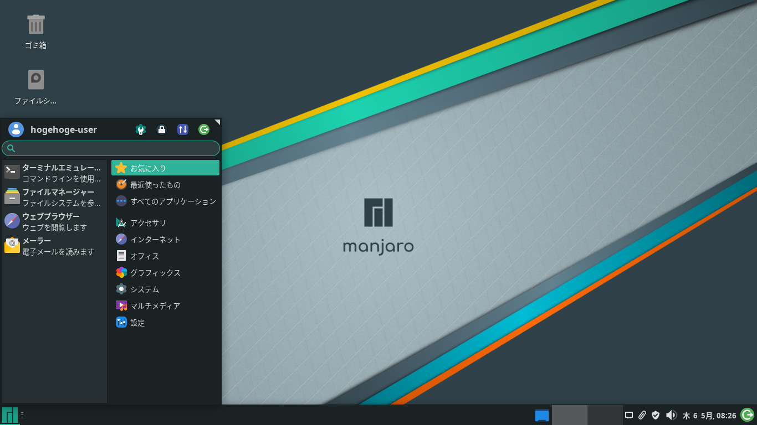Click the blue show desktop panel icon
This screenshot has width=757, height=425.
coord(542,415)
